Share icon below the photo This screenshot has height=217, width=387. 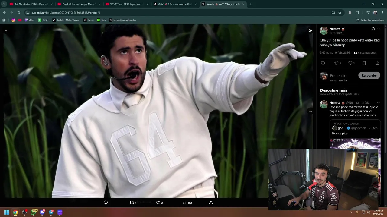(x=211, y=203)
